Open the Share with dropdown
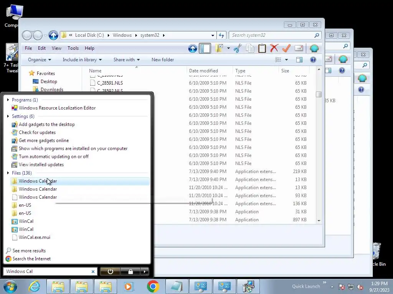Viewport: 393px width, 294px height. [127, 60]
